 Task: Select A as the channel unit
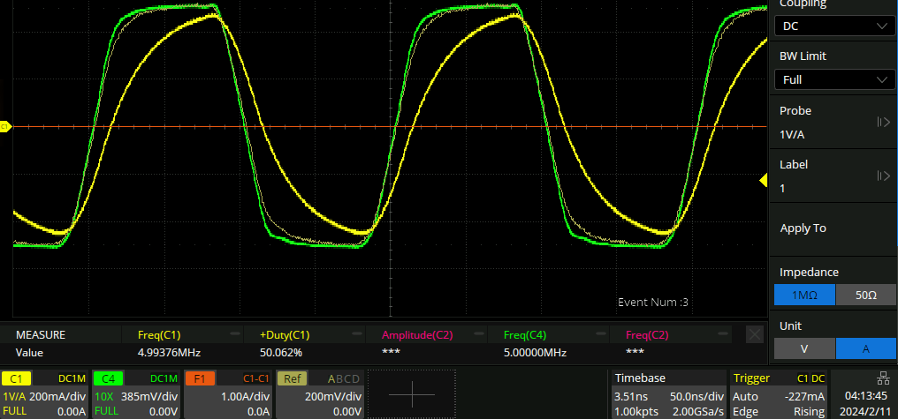coord(864,348)
